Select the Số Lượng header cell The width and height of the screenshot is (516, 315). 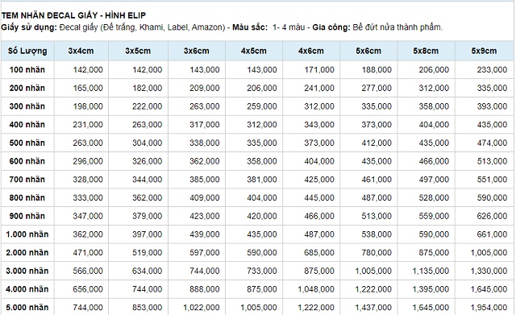point(27,51)
